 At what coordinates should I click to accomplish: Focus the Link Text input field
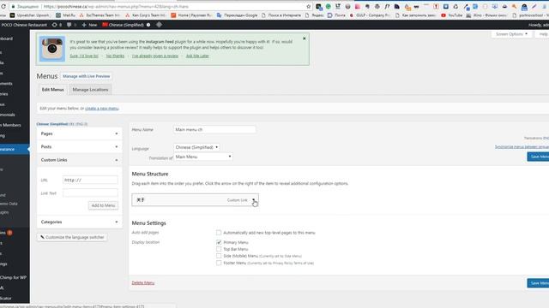click(x=90, y=193)
